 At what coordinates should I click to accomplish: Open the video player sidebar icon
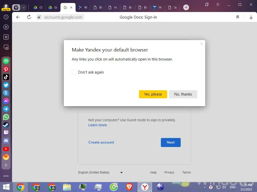(6, 27)
